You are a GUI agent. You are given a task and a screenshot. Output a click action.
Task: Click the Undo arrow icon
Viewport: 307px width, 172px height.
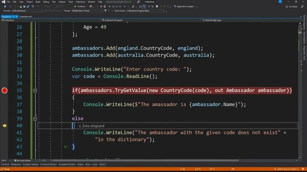(x=33, y=6)
